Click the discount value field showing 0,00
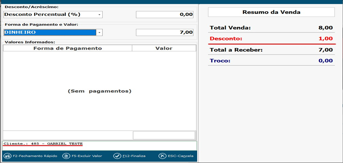The image size is (343, 163). click(164, 15)
